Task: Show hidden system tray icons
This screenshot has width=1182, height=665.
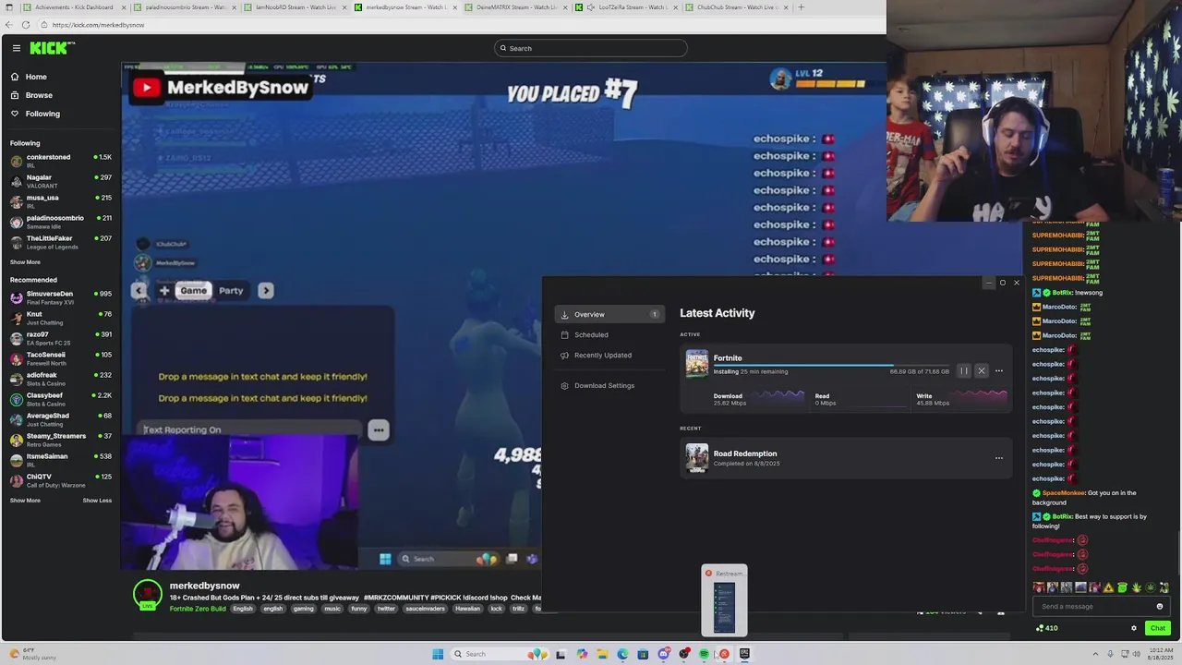Action: click(1095, 654)
